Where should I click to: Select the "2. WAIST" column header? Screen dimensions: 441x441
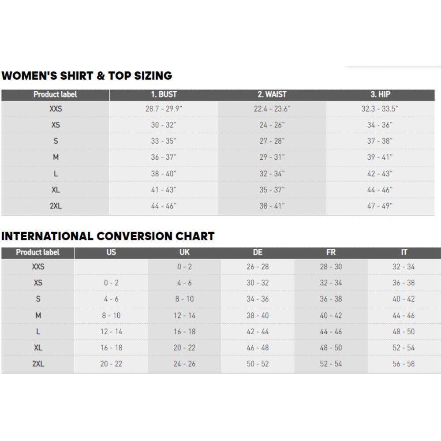pos(272,94)
